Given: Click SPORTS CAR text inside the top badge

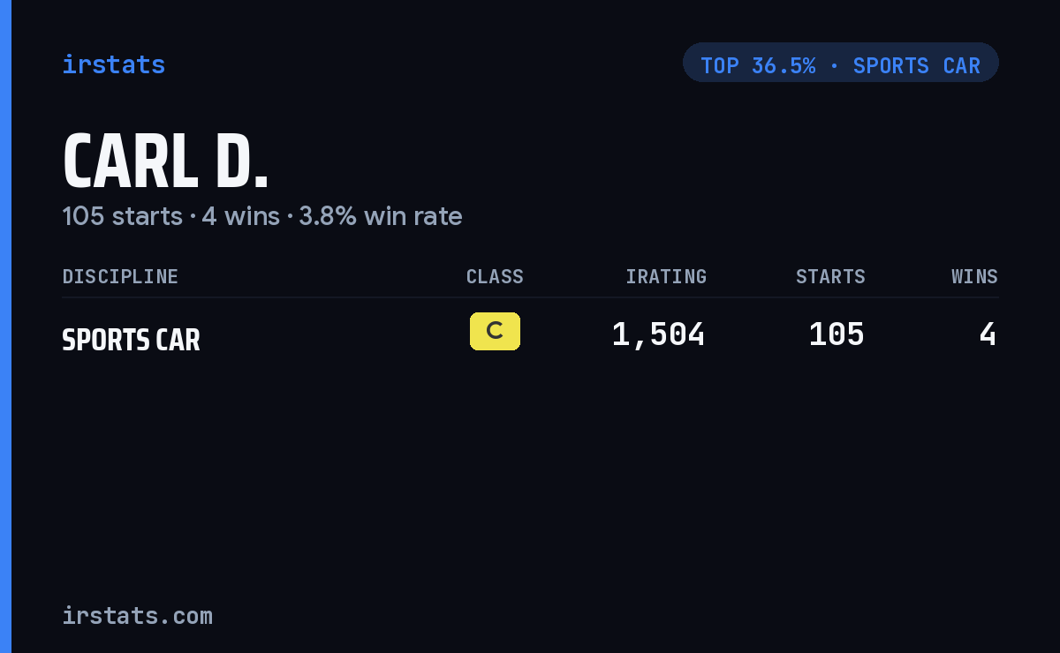Looking at the screenshot, I should [x=916, y=66].
